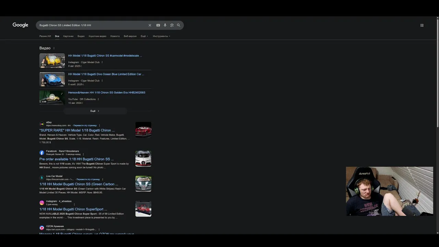This screenshot has height=247, width=439.
Task: Go to Google home via logo
Action: point(20,25)
